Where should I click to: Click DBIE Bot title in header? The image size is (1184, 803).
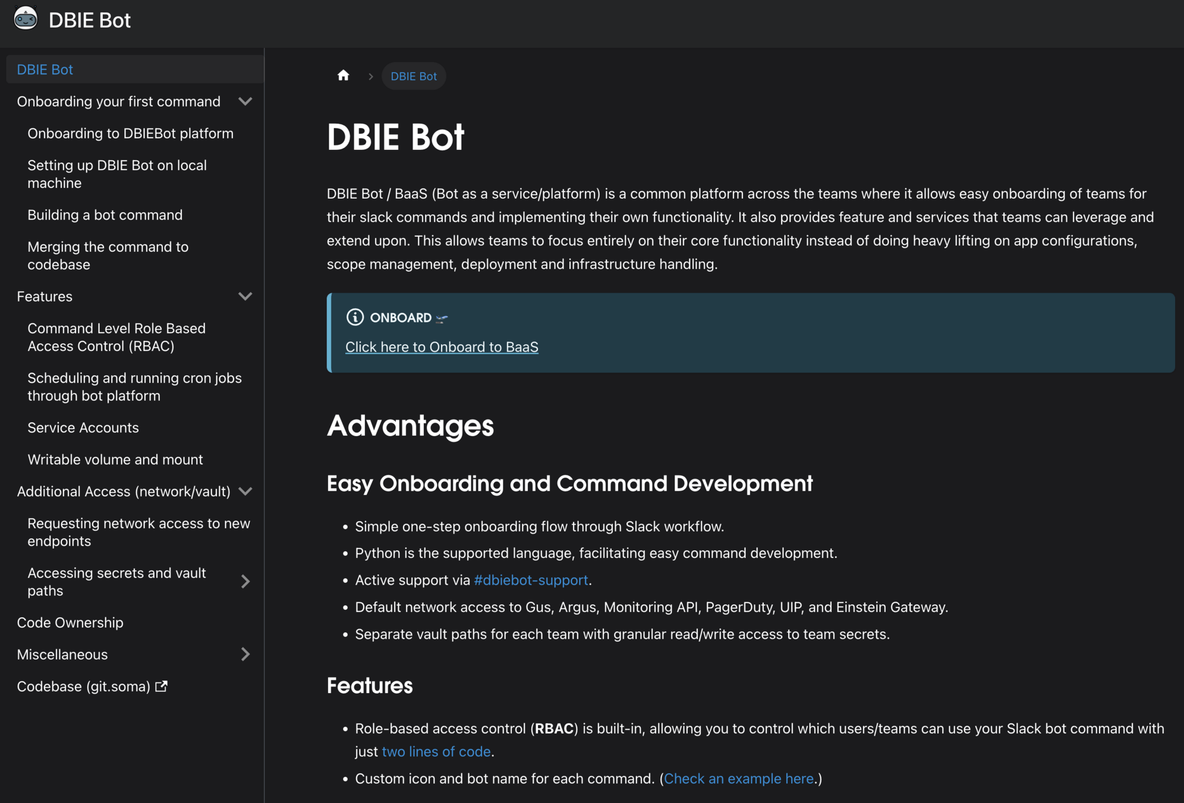[89, 20]
